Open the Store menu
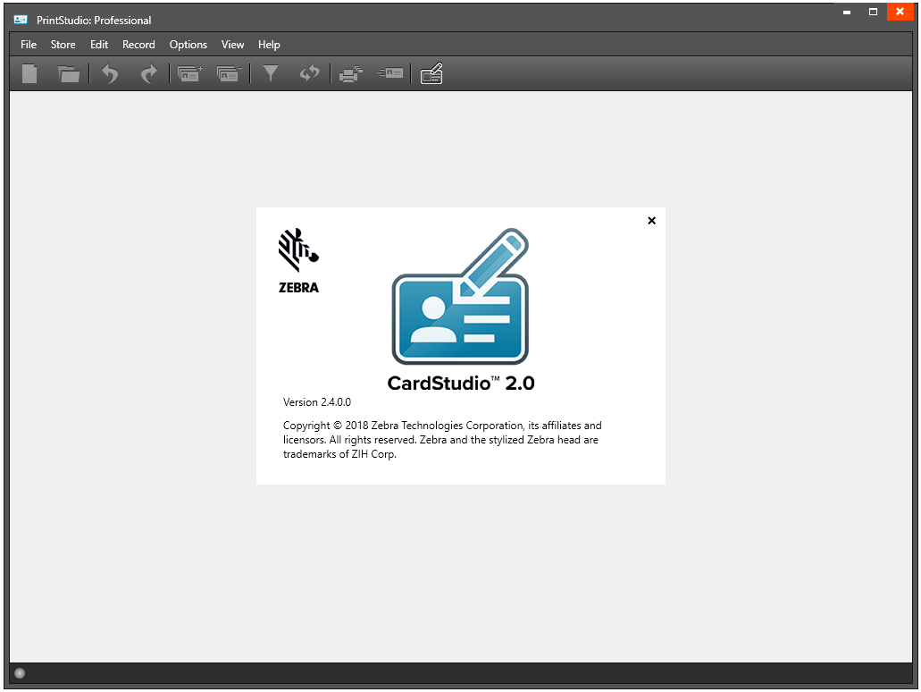The width and height of the screenshot is (921, 692). (x=63, y=45)
